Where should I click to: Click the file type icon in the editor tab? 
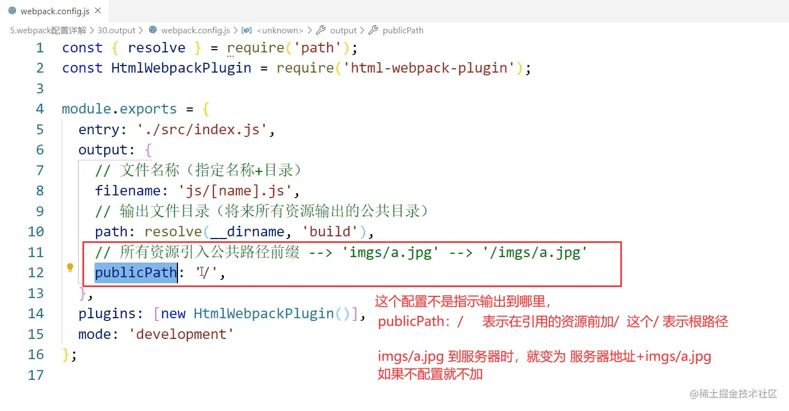coord(12,11)
